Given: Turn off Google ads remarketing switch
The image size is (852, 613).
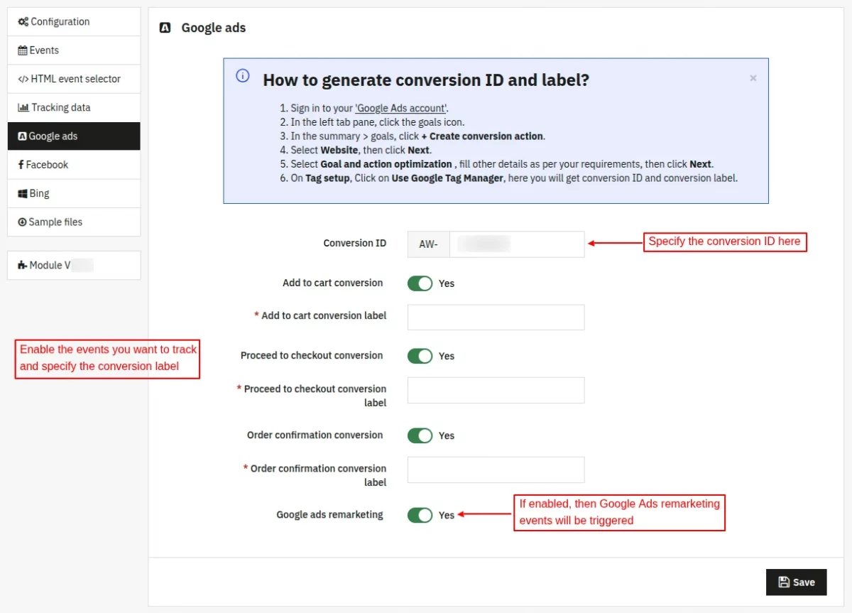Looking at the screenshot, I should click(420, 515).
